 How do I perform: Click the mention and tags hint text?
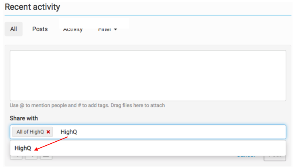87,106
